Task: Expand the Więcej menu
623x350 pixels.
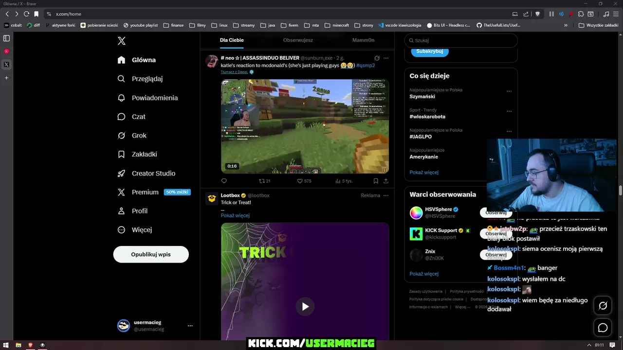Action: click(x=135, y=229)
